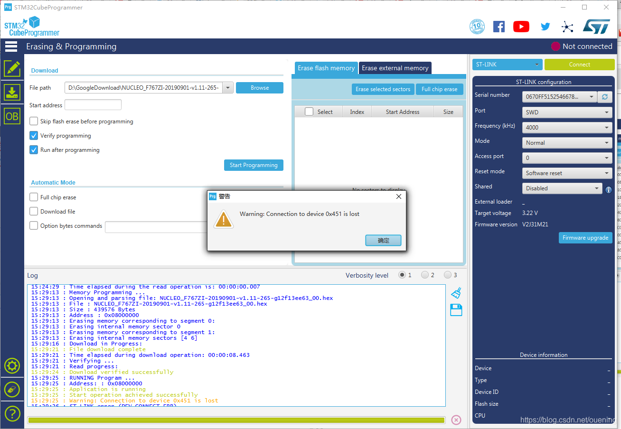Open Memory & File editing pencil icon
The height and width of the screenshot is (429, 621).
pyautogui.click(x=12, y=69)
